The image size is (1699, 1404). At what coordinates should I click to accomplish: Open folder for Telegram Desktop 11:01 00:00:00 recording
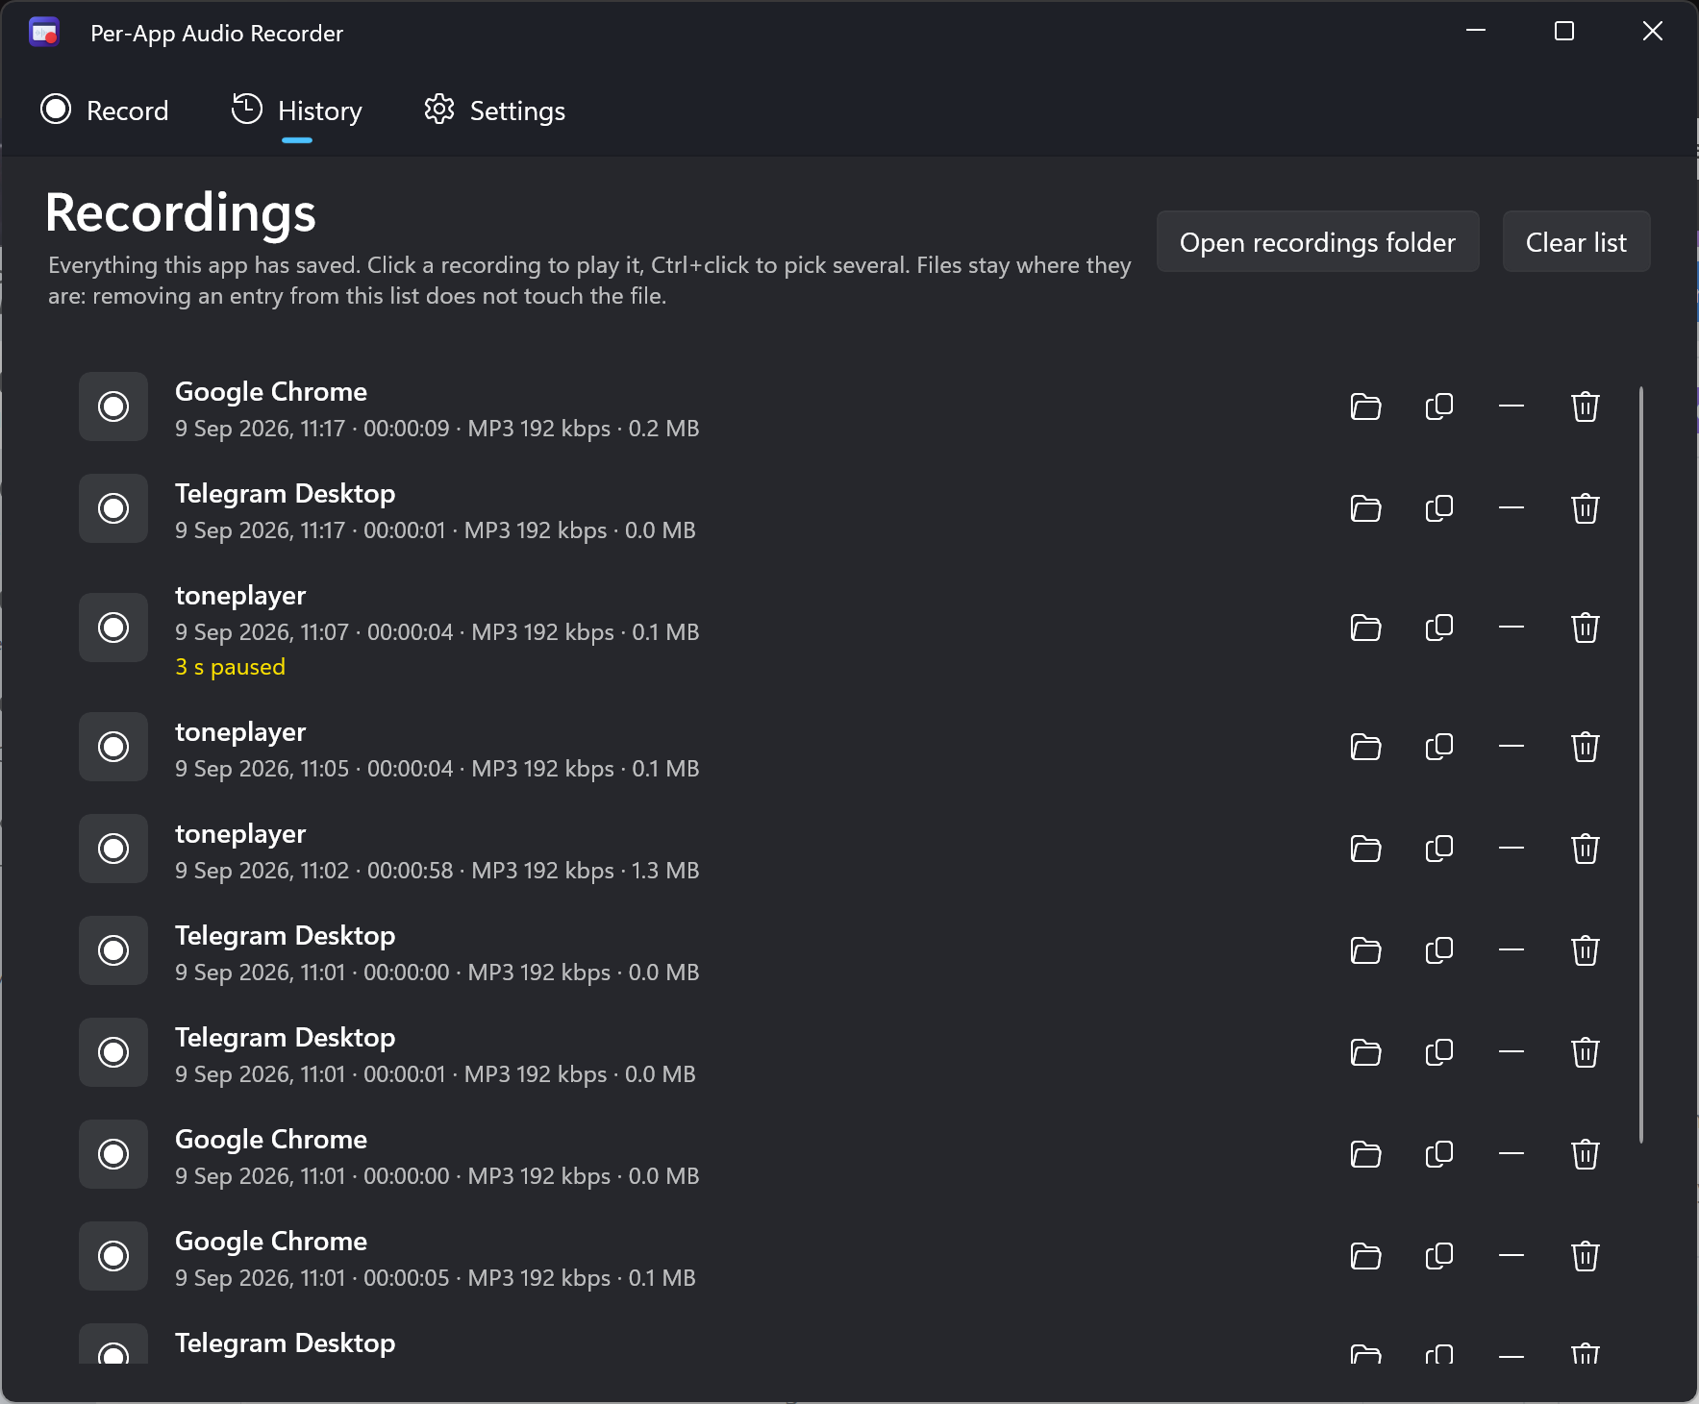pyautogui.click(x=1365, y=950)
